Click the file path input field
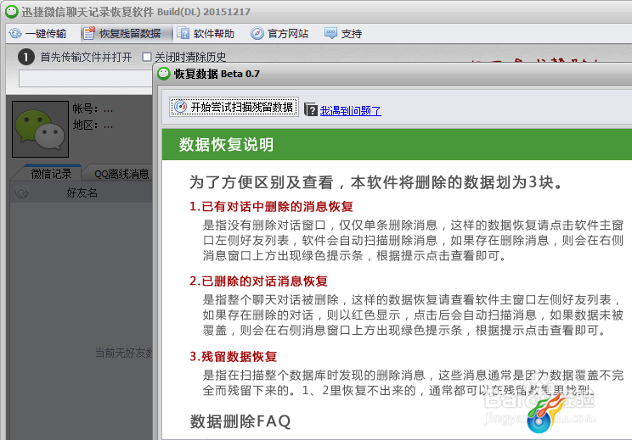The width and height of the screenshot is (632, 440). [x=86, y=79]
